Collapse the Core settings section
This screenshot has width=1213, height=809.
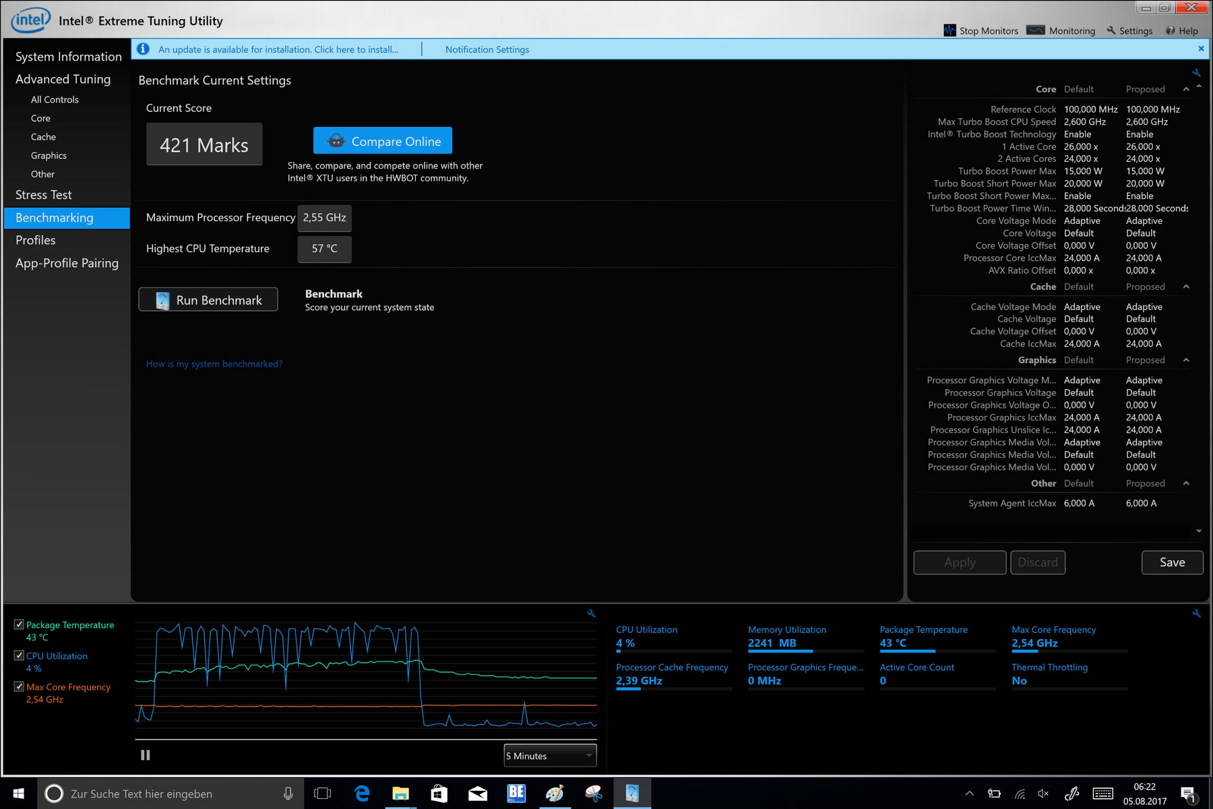pos(1186,89)
